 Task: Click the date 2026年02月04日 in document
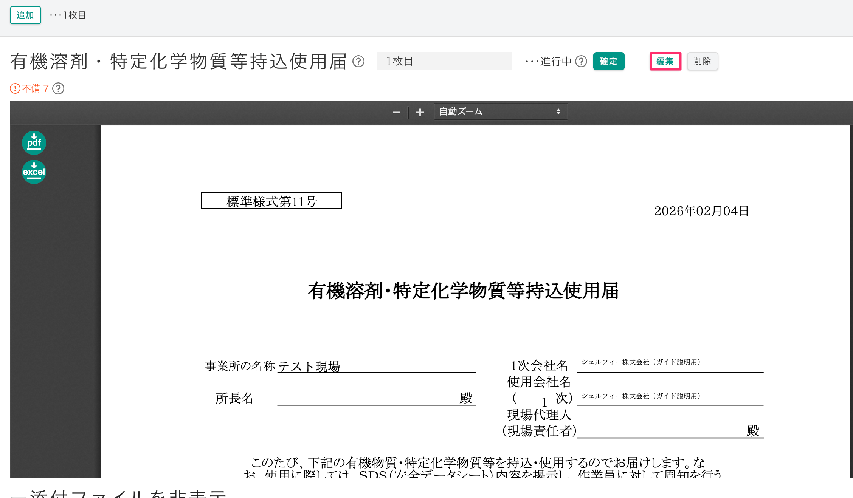pyautogui.click(x=701, y=211)
